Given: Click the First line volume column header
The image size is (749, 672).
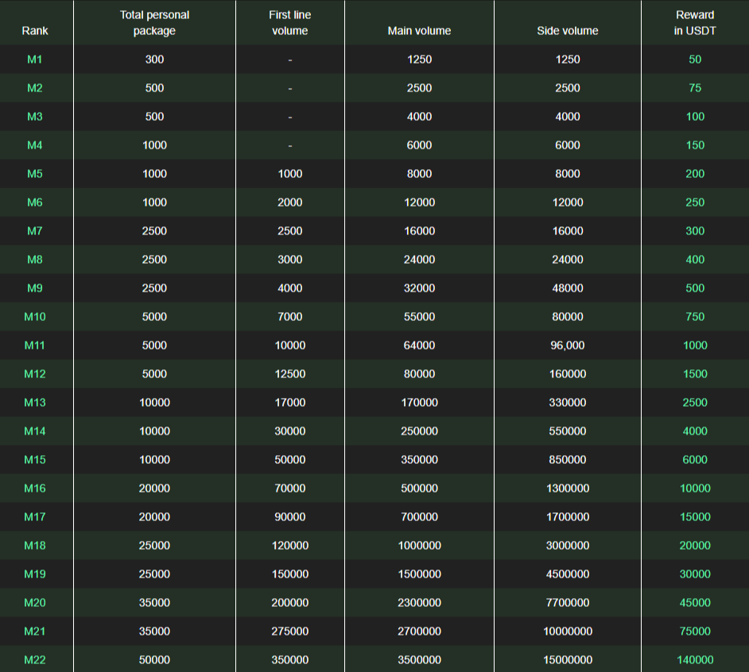Looking at the screenshot, I should point(289,23).
